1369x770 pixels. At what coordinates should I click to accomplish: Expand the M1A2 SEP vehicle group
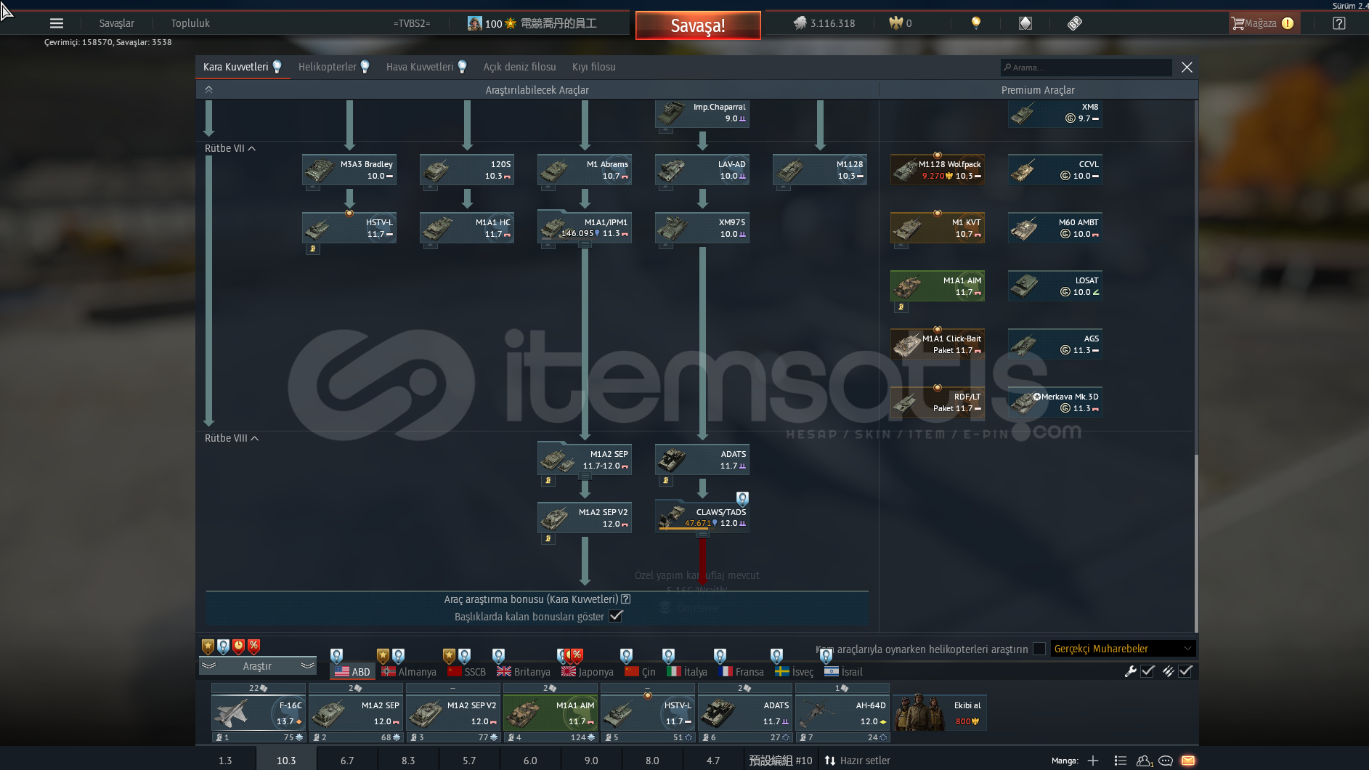[x=585, y=477]
